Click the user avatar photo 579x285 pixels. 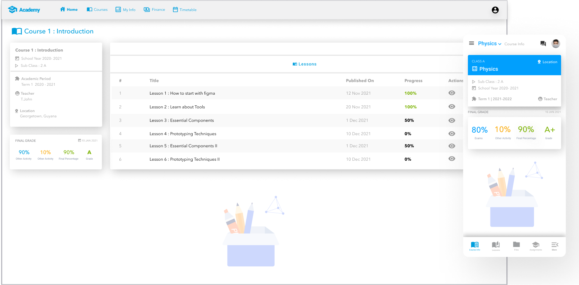[555, 44]
